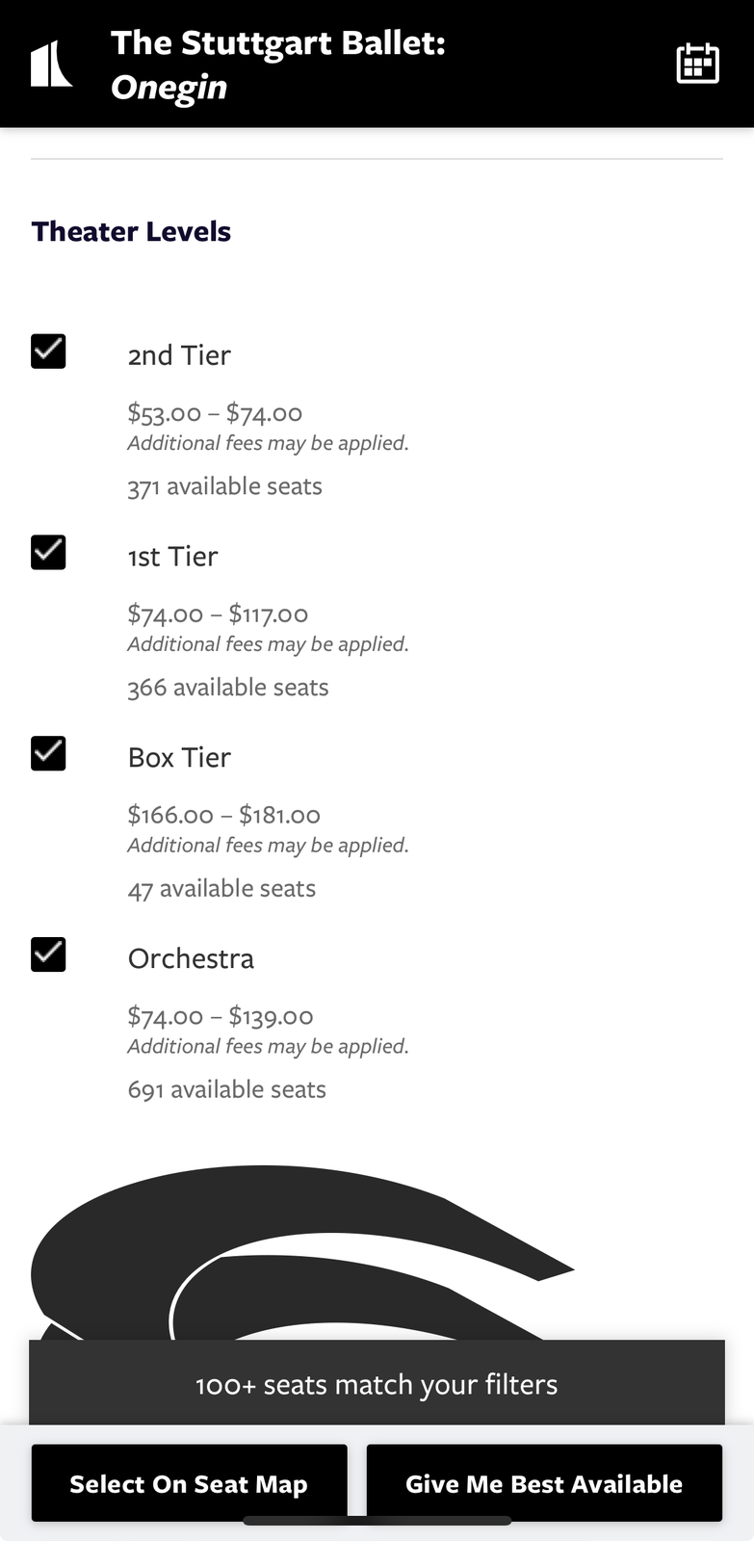754x1541 pixels.
Task: Disable the Orchestra level checkbox
Action: 48,954
